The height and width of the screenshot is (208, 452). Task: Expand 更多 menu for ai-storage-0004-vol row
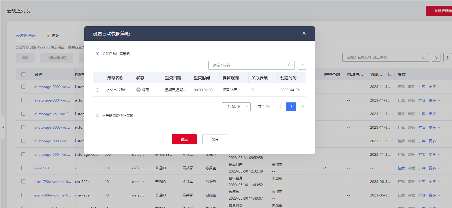tap(435, 154)
